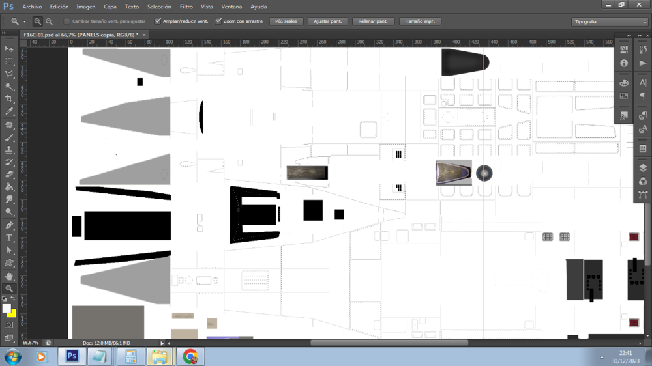Image resolution: width=652 pixels, height=366 pixels.
Task: Select the Smudge tool
Action: click(x=9, y=199)
